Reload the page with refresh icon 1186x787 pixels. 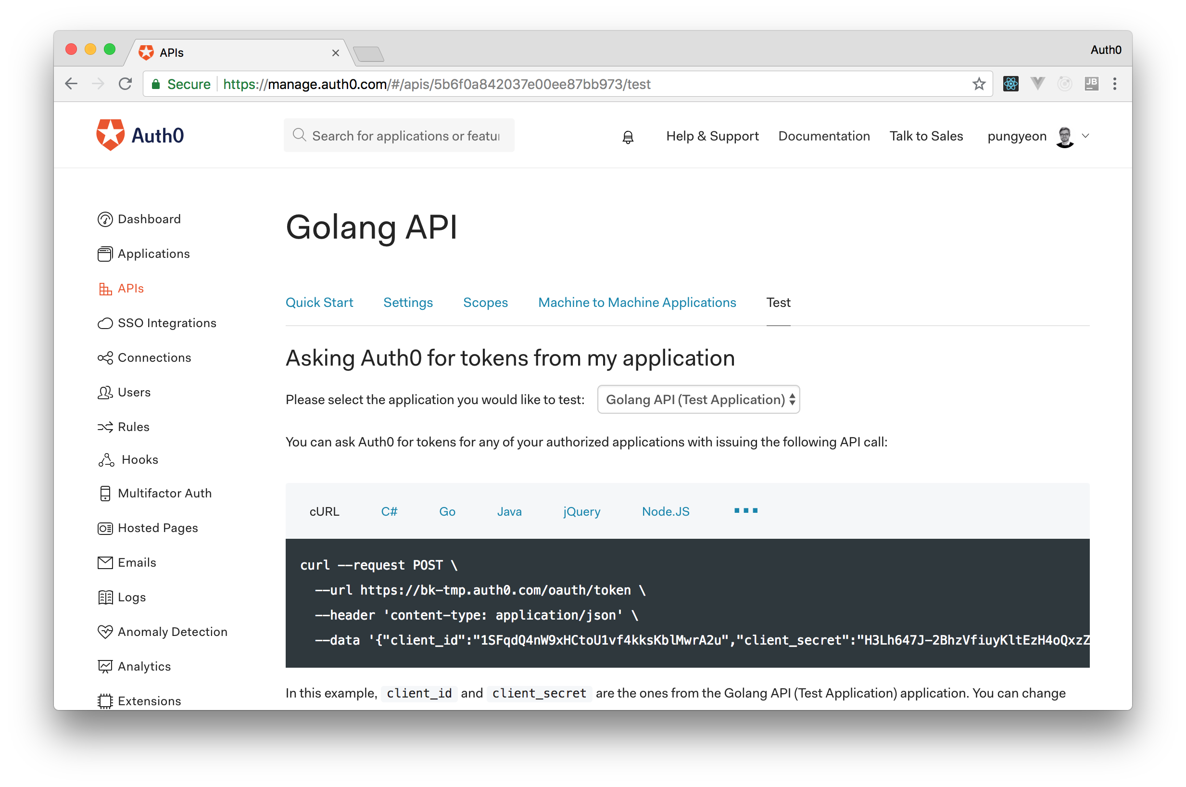click(125, 84)
